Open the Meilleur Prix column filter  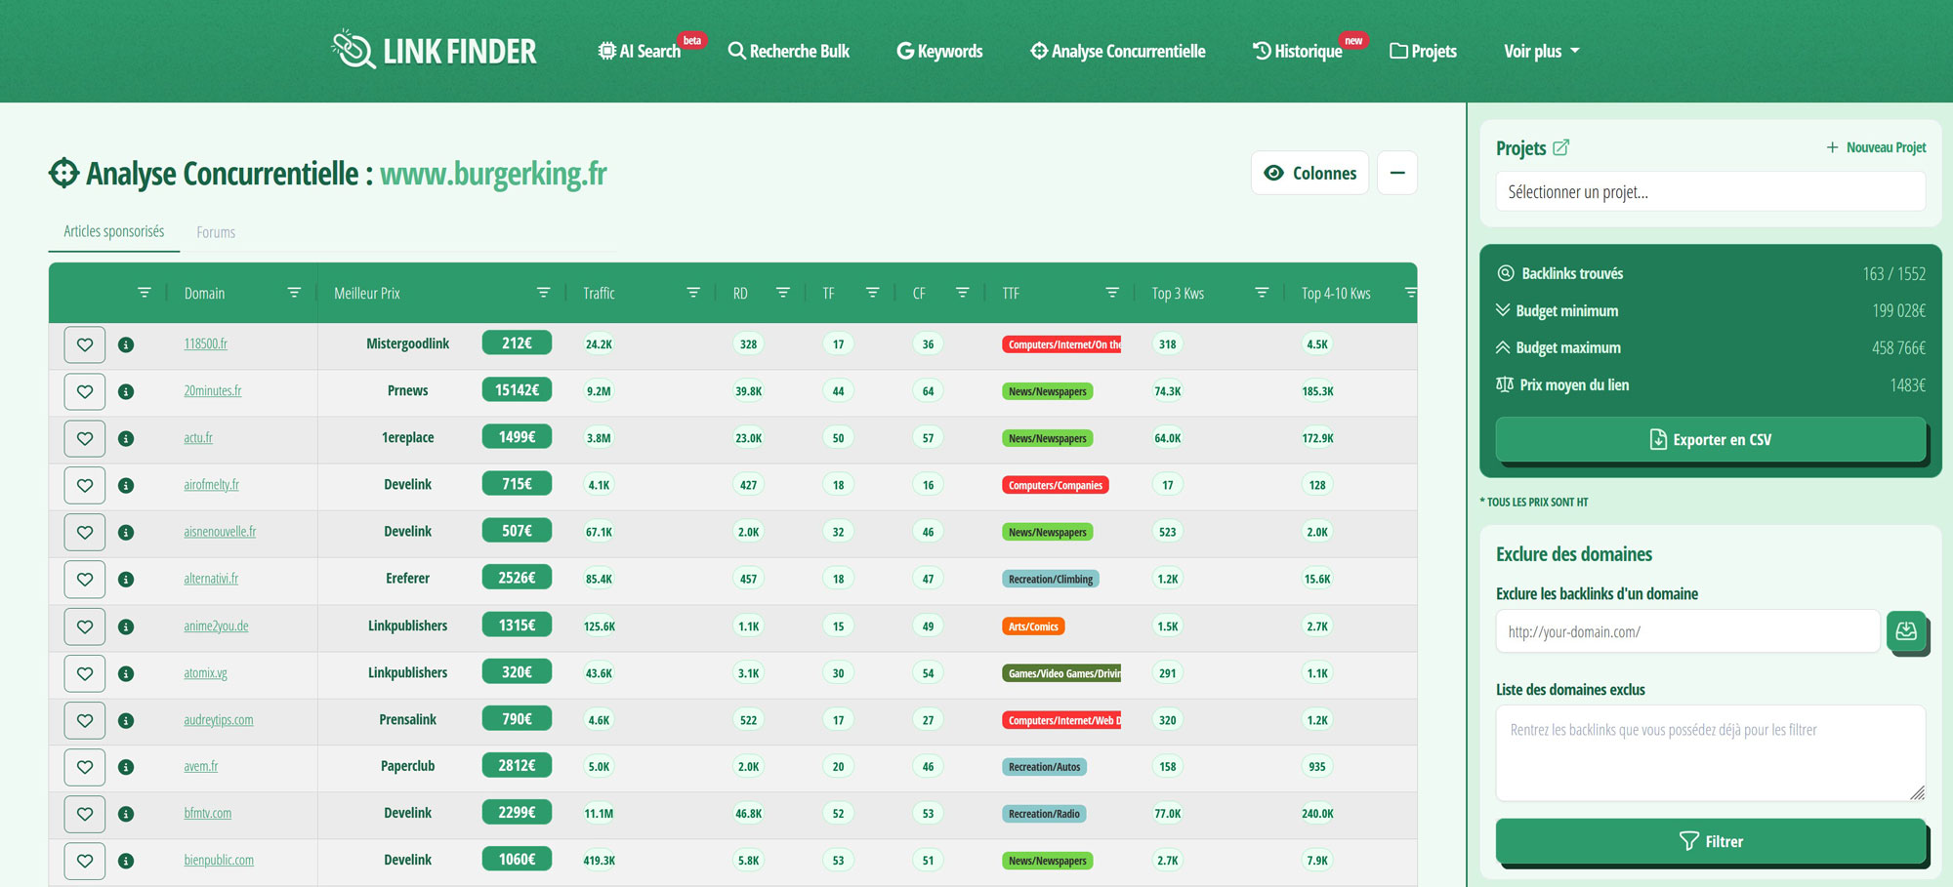[x=544, y=293]
